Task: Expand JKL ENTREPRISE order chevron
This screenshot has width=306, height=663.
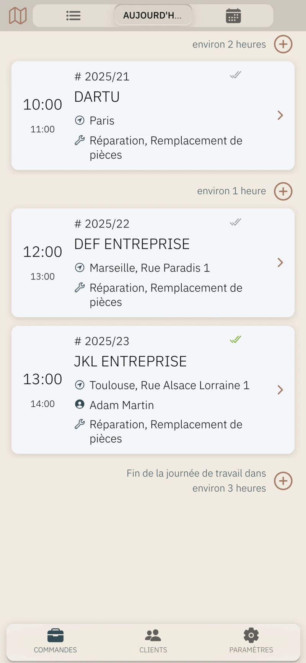Action: click(x=280, y=390)
